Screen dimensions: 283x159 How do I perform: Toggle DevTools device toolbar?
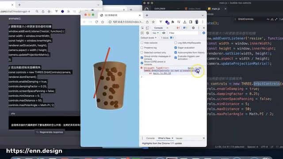(x=147, y=28)
